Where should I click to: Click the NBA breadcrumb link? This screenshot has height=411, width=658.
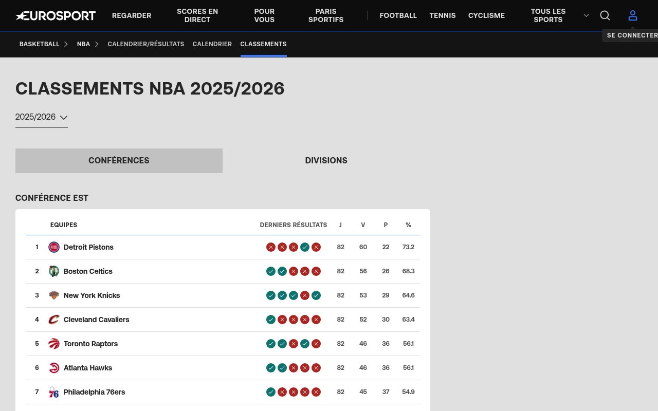pos(83,44)
